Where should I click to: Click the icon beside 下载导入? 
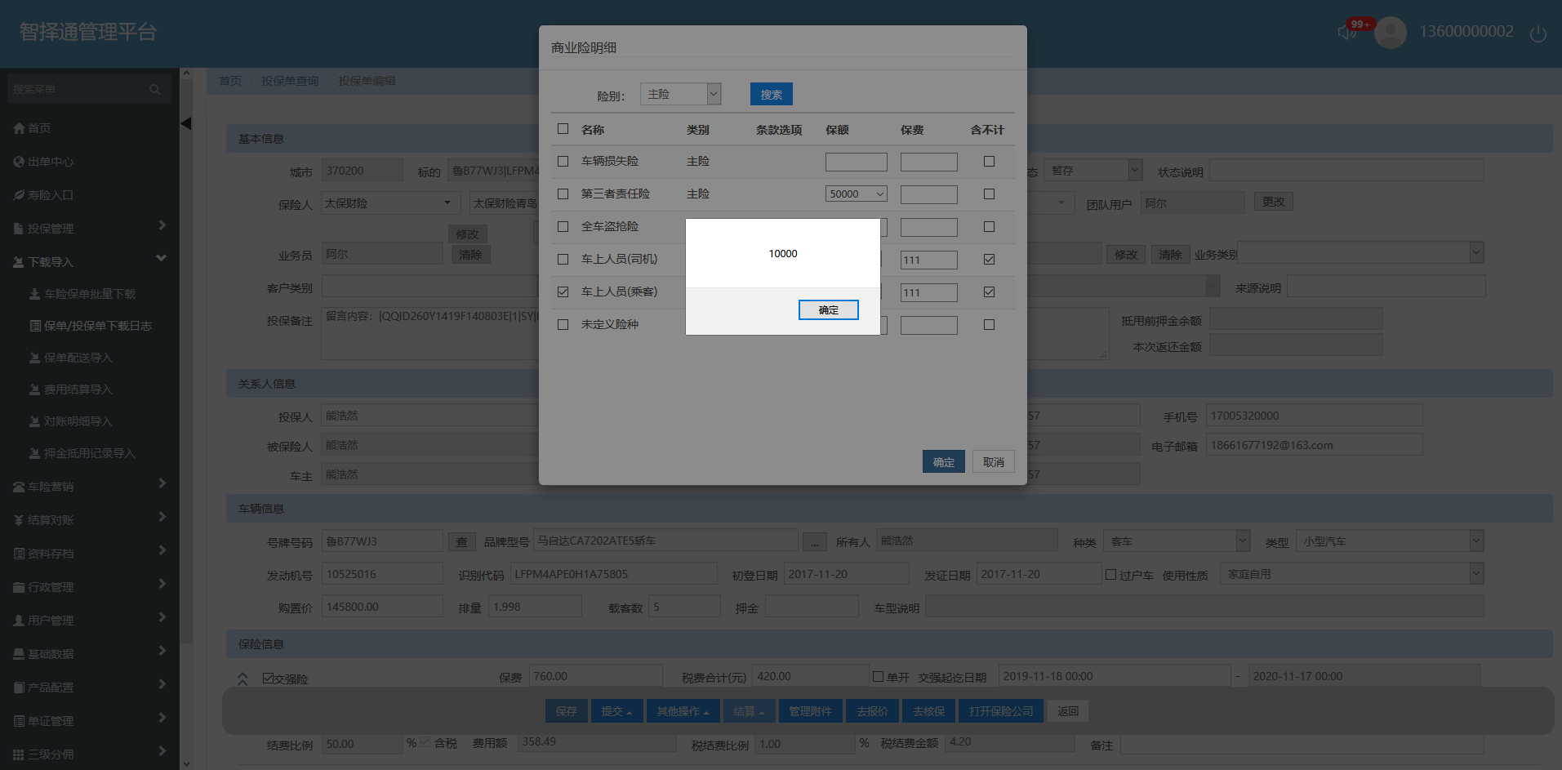click(20, 262)
